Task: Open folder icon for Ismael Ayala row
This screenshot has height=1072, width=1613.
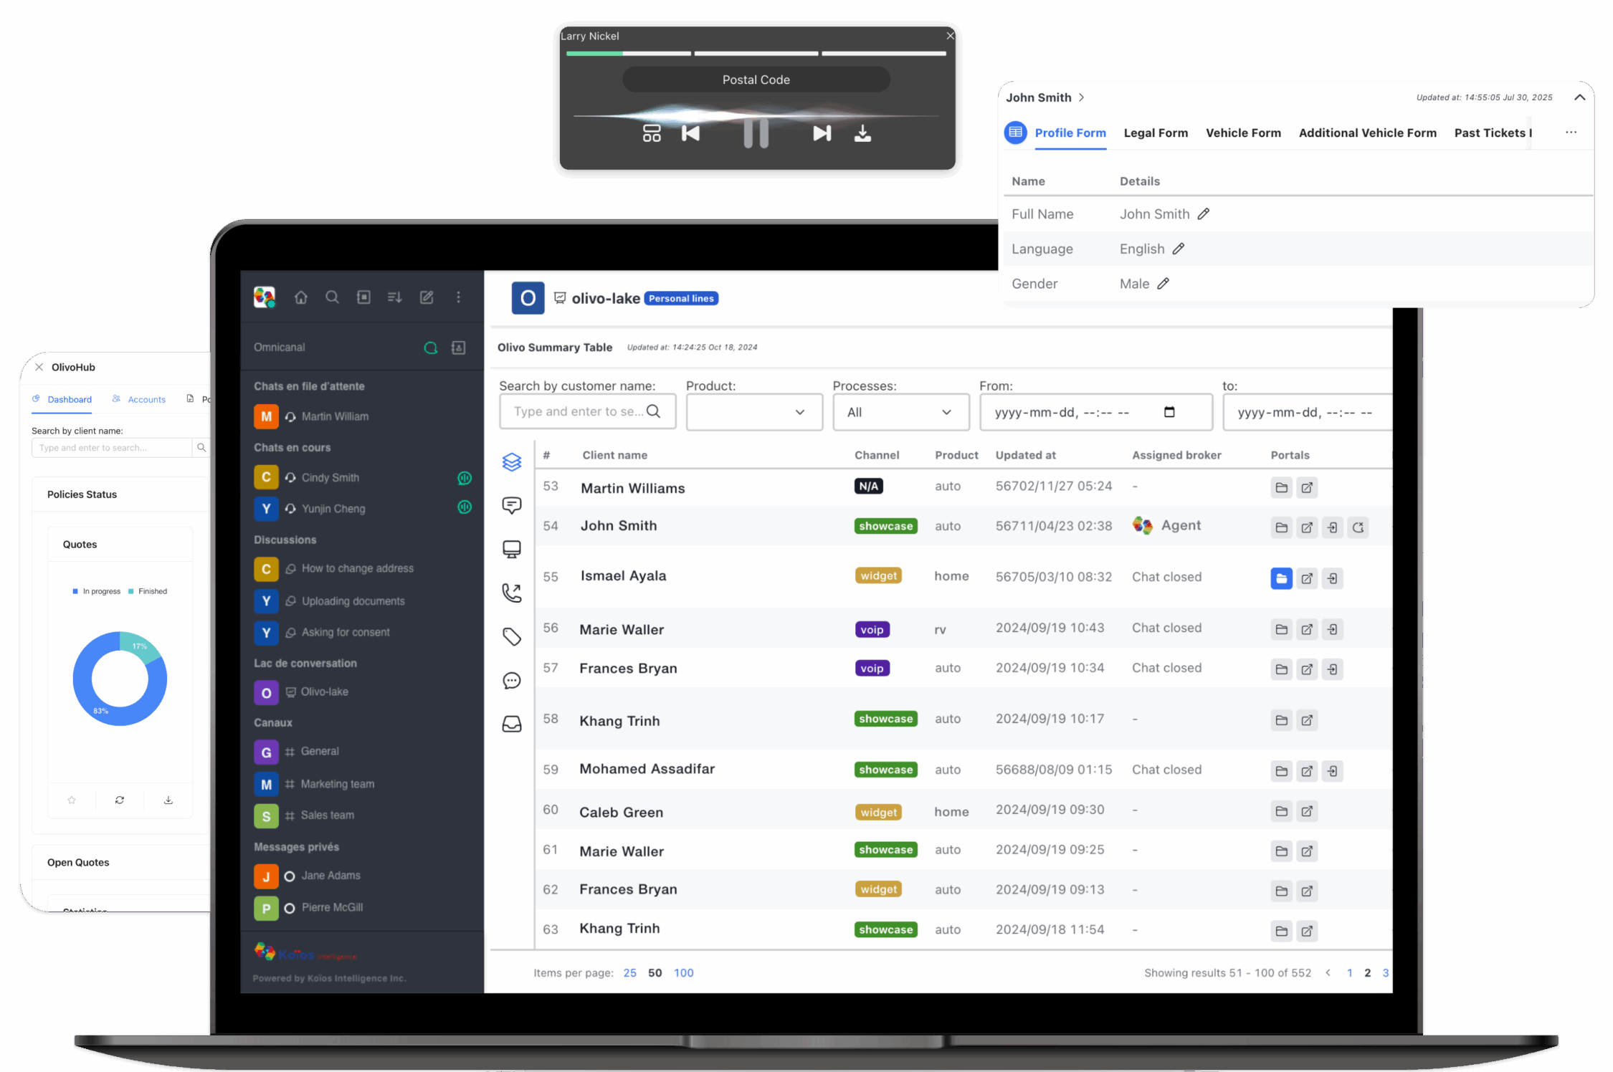Action: click(x=1281, y=578)
